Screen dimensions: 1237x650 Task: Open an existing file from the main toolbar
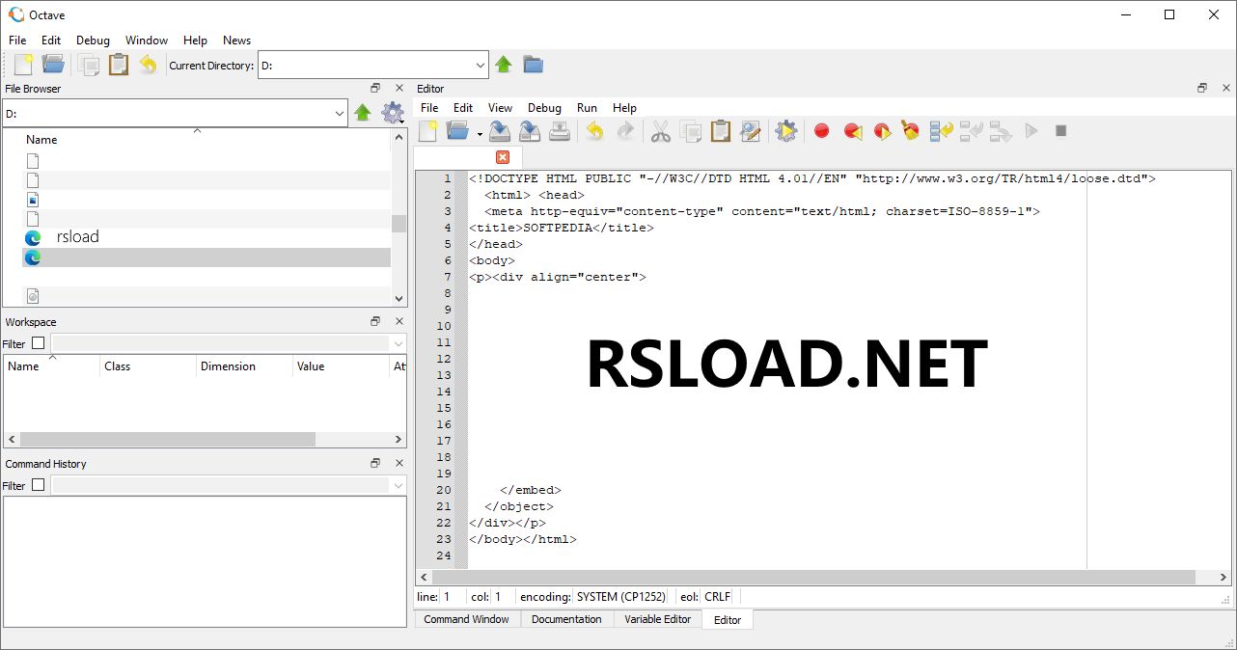coord(53,65)
